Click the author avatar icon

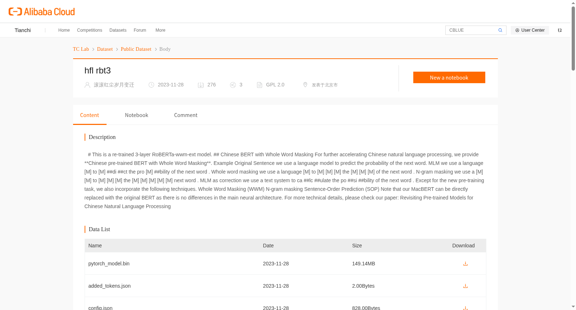[x=87, y=85]
